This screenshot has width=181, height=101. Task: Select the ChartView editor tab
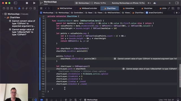[x=110, y=8]
